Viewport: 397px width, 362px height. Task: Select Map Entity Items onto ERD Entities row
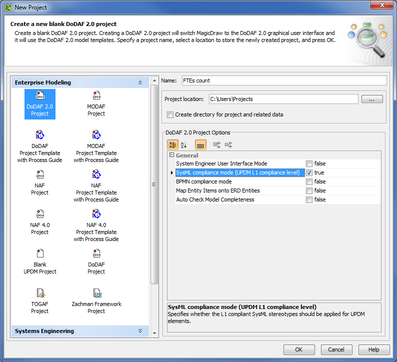pyautogui.click(x=277, y=190)
